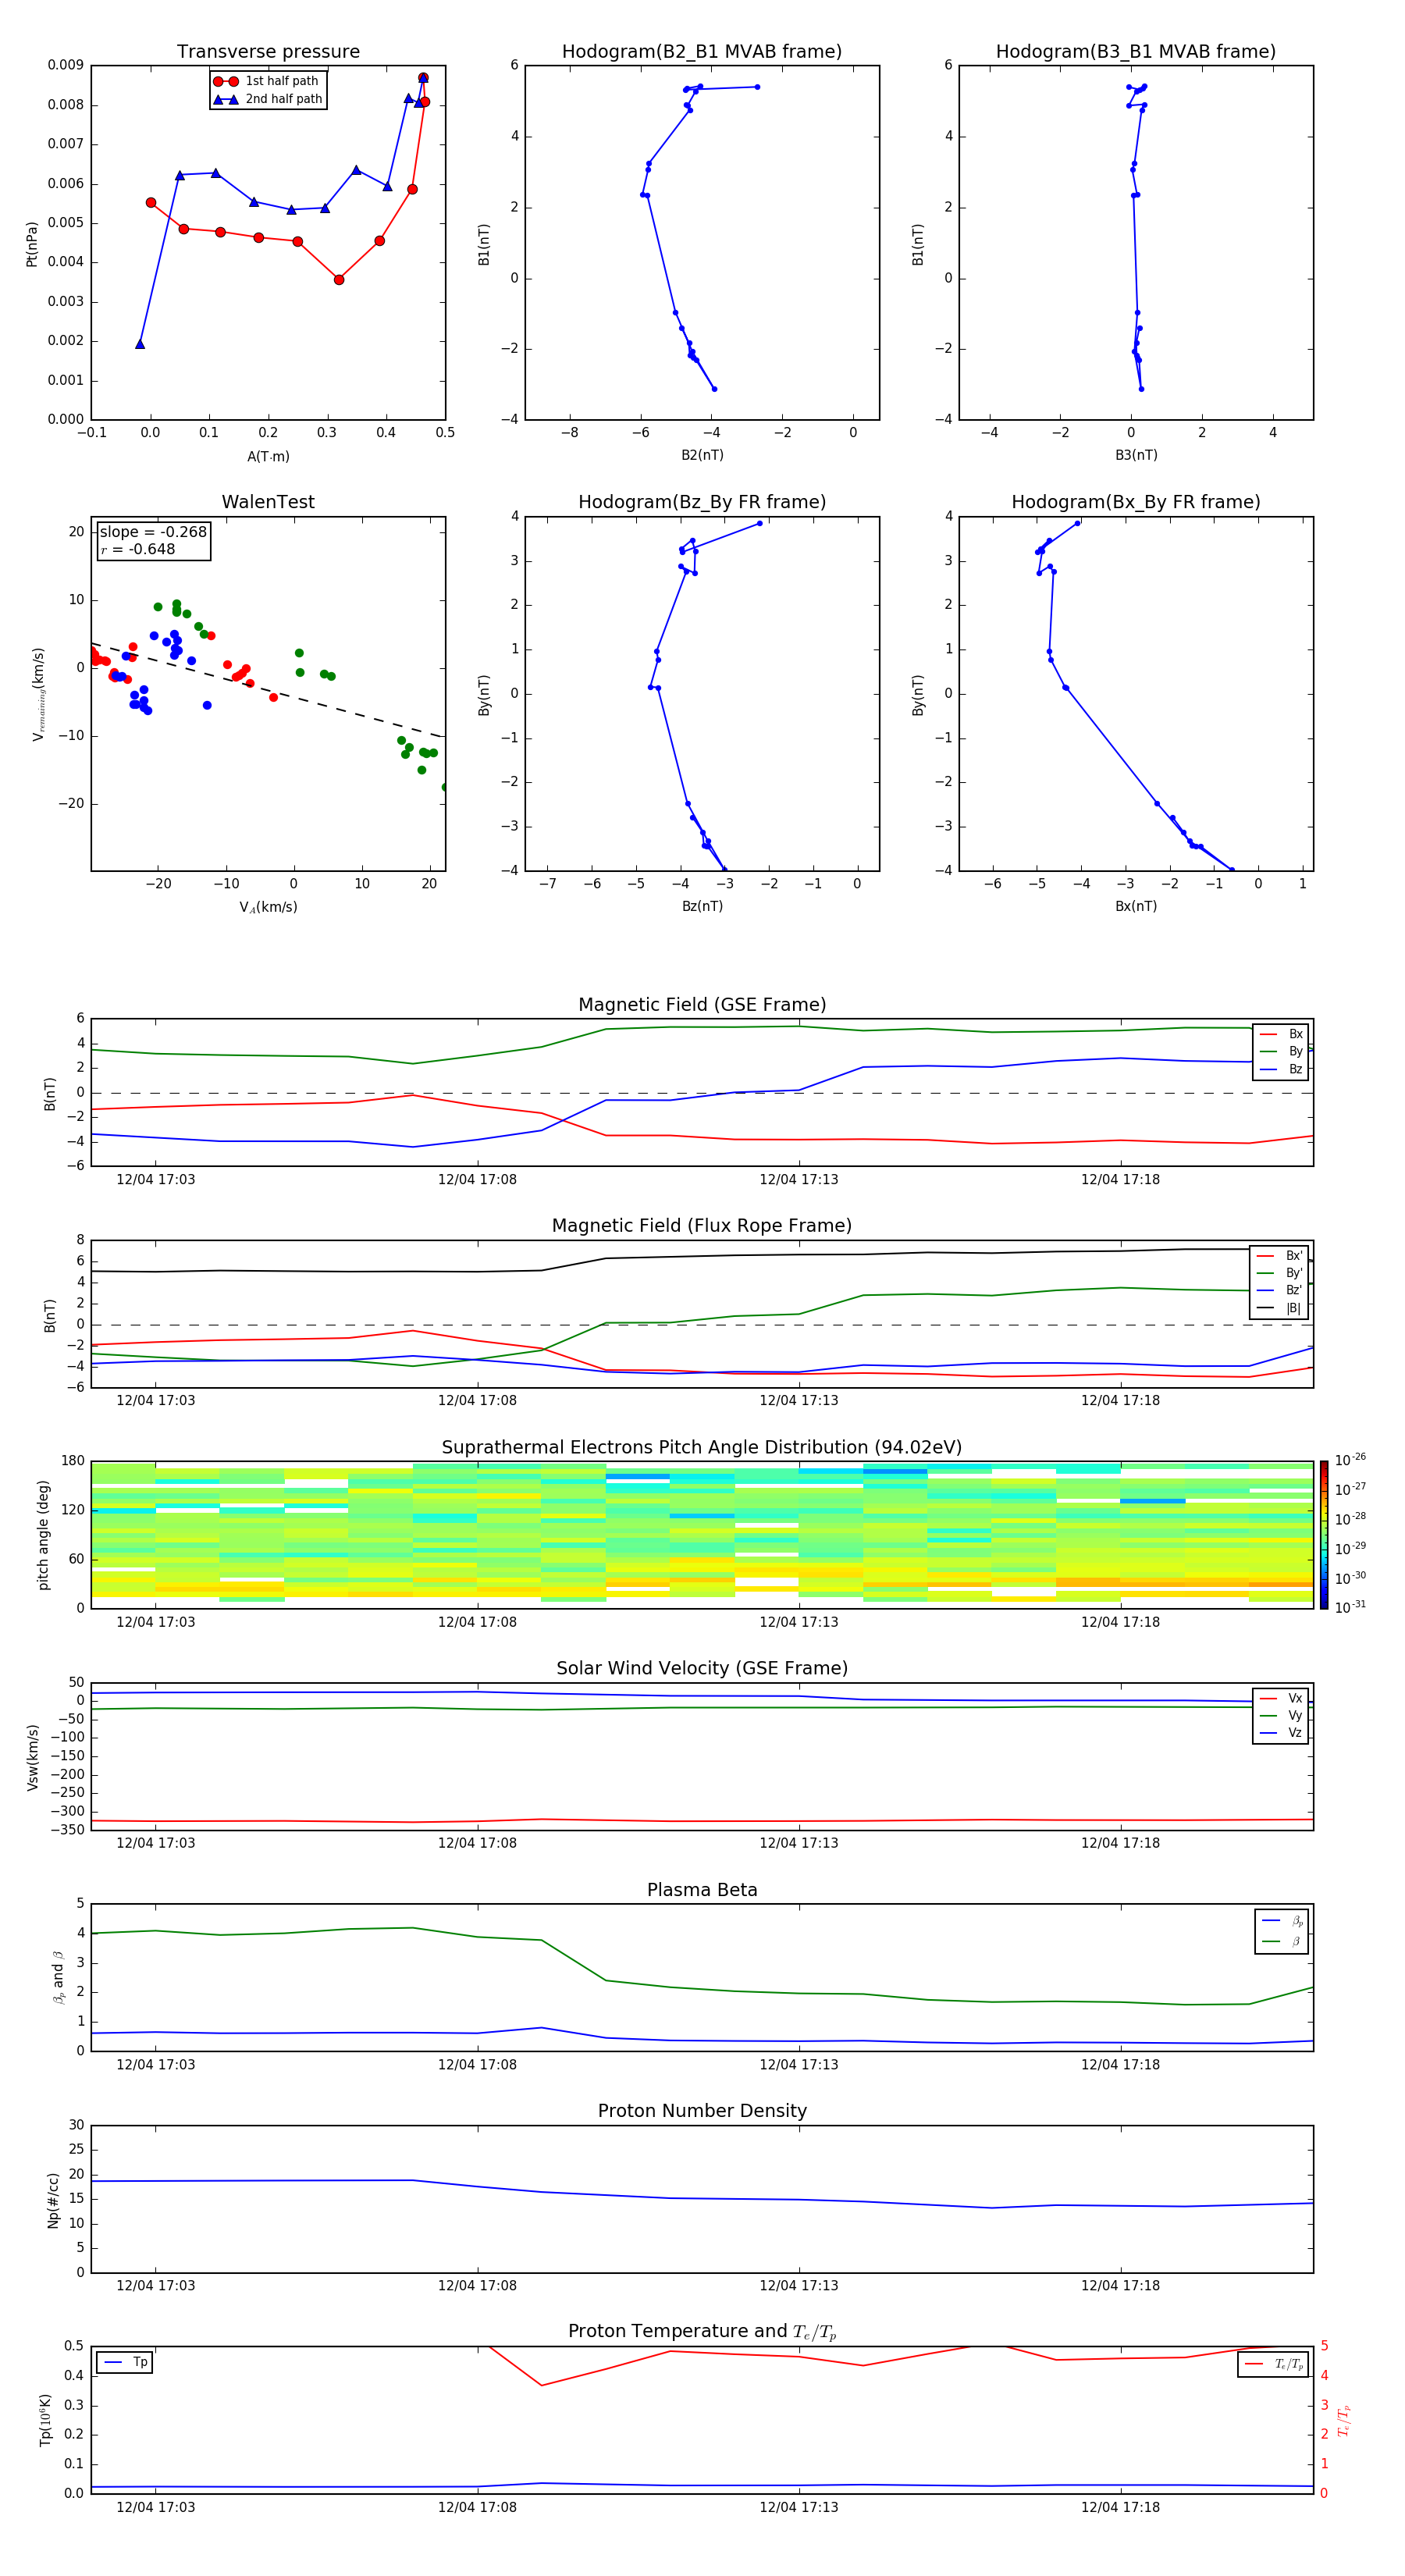Viewport: 1405px width, 2576px height.
Task: Click the "Np(#/cc)" y-axis label
Action: point(53,2199)
